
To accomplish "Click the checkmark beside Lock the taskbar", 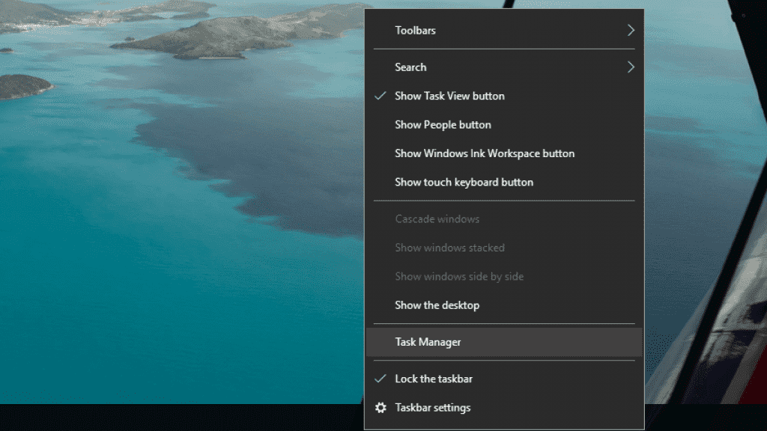I will tap(381, 379).
